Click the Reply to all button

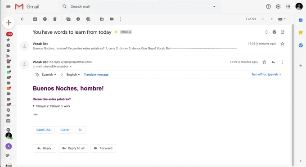coord(73,148)
